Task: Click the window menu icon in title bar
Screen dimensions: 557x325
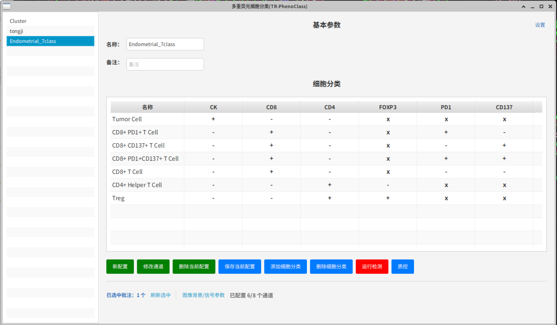Action: click(x=6, y=6)
